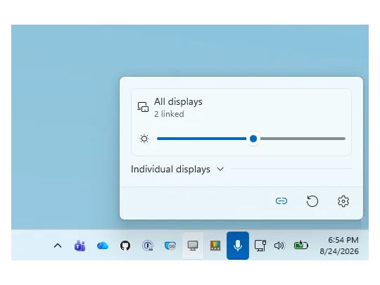Click the "All displays" title text
This screenshot has height=285, width=380.
tap(178, 102)
